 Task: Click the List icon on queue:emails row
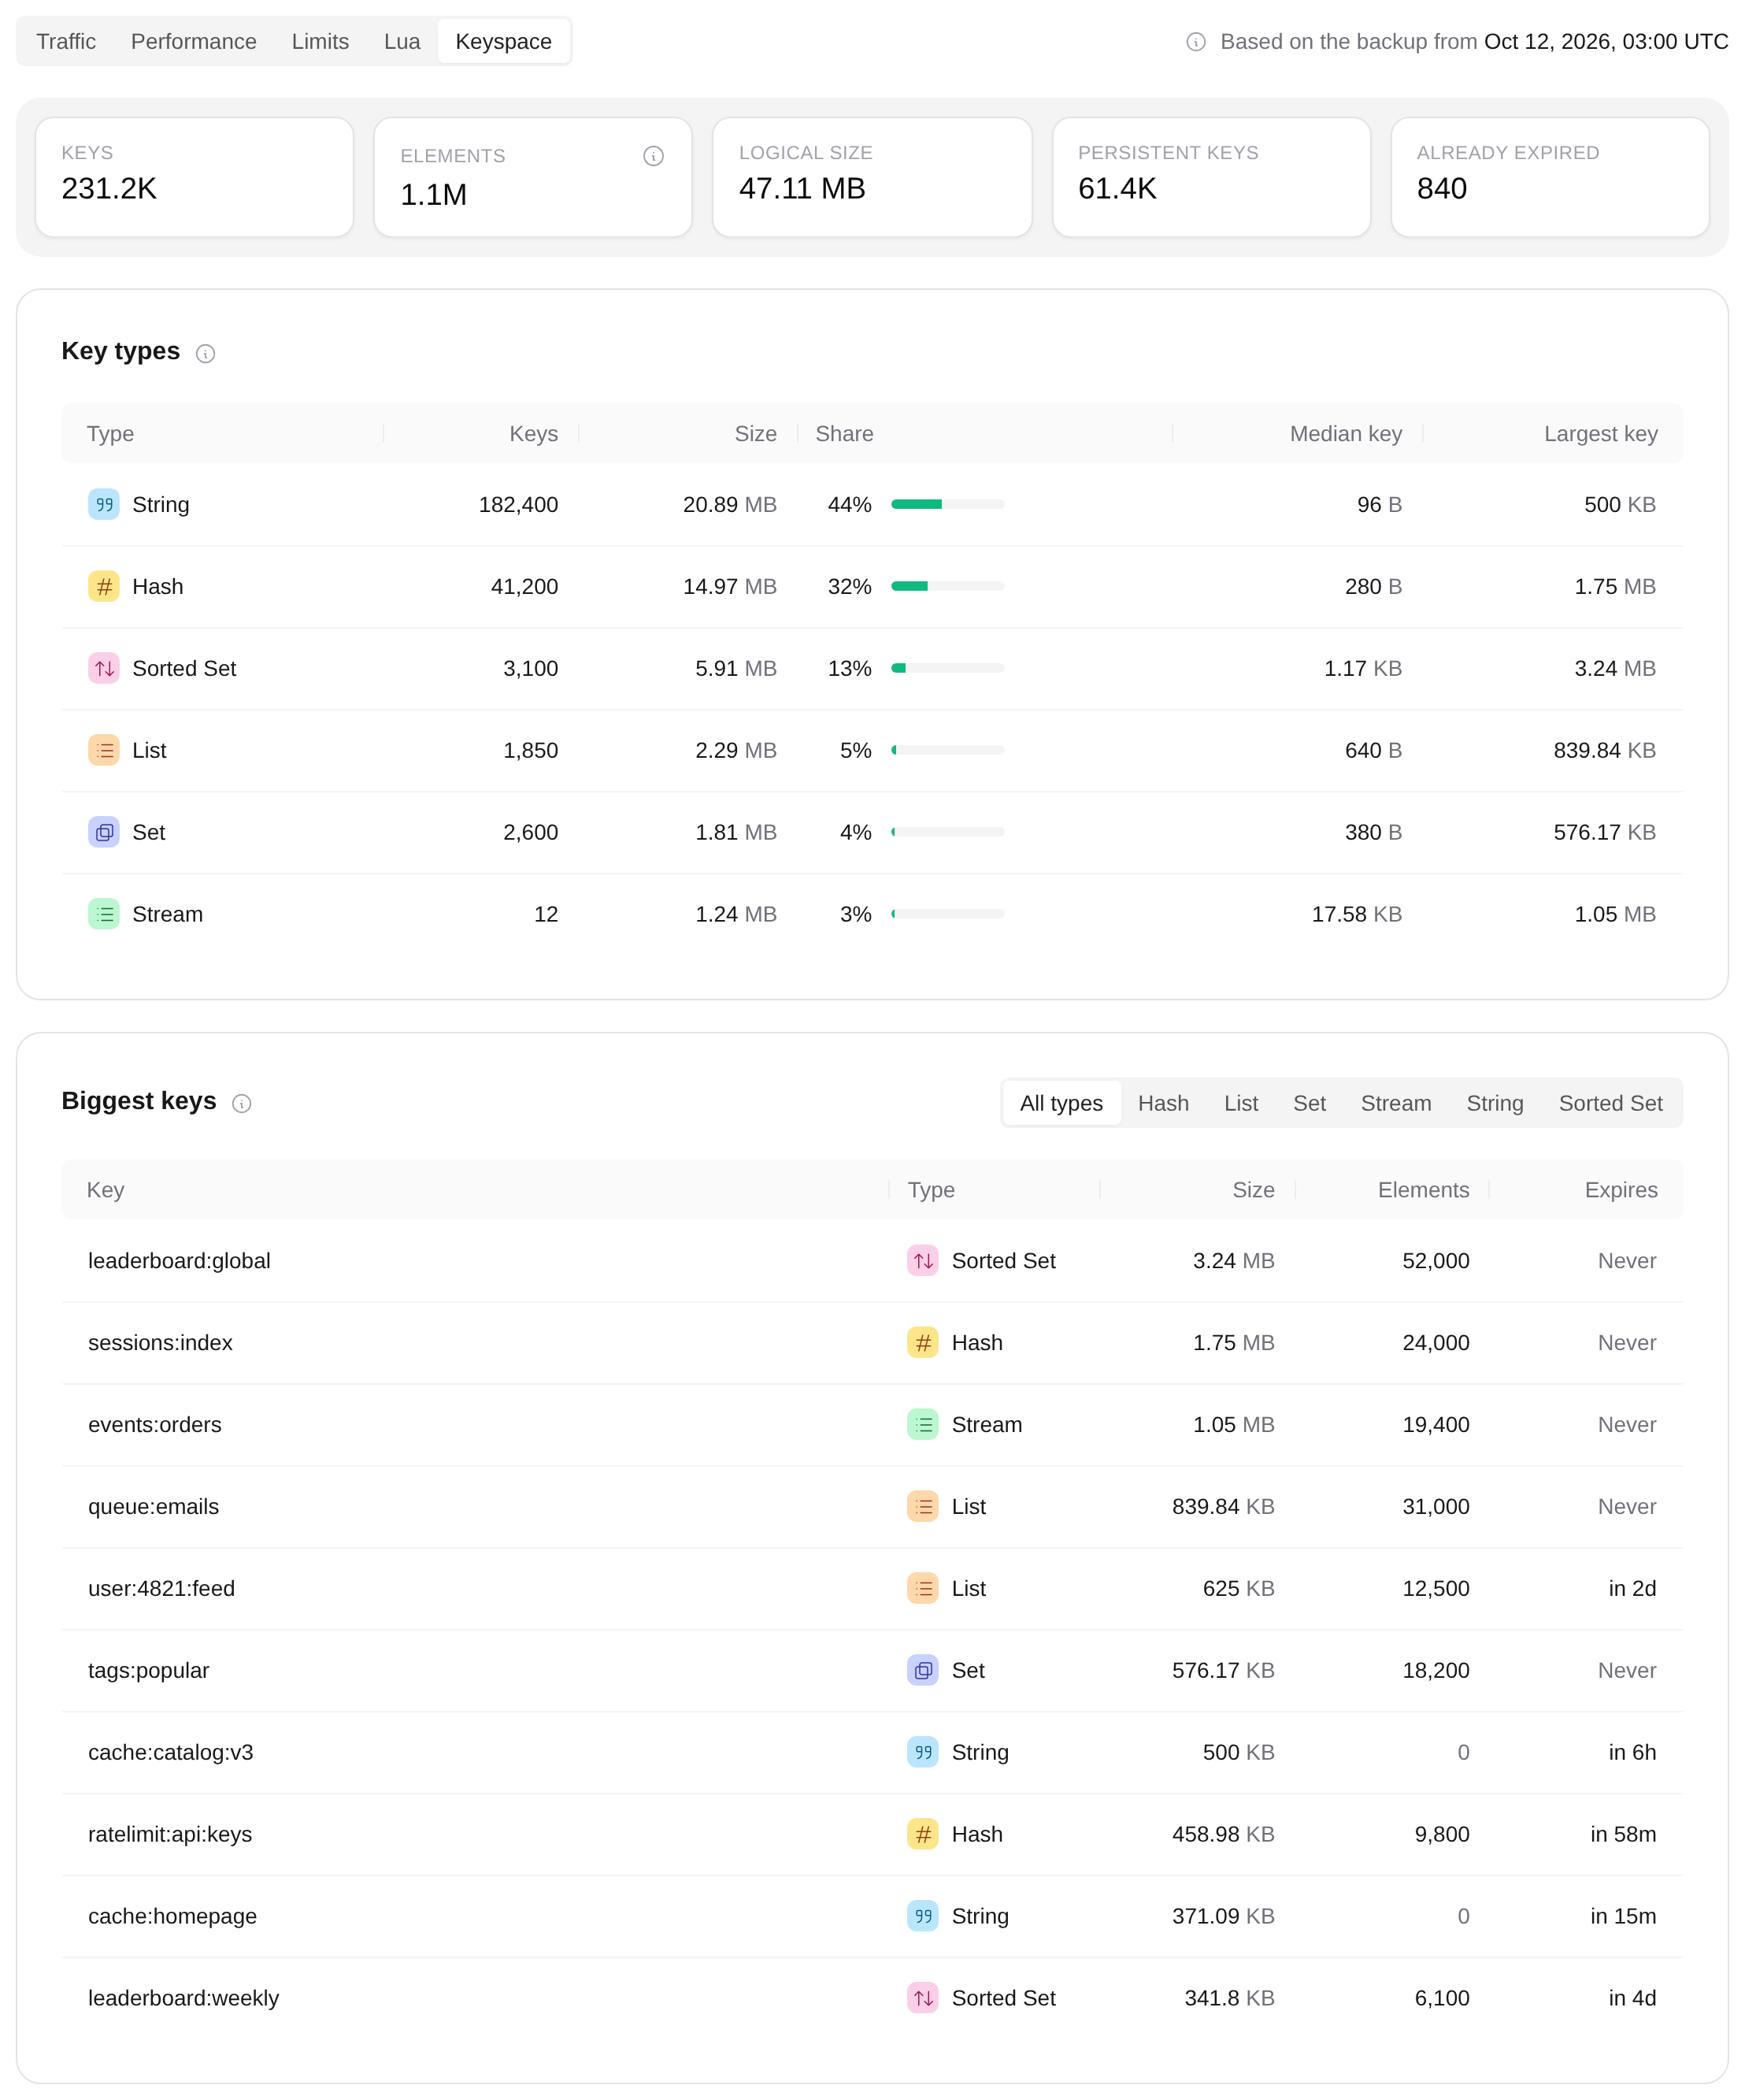(x=922, y=1507)
